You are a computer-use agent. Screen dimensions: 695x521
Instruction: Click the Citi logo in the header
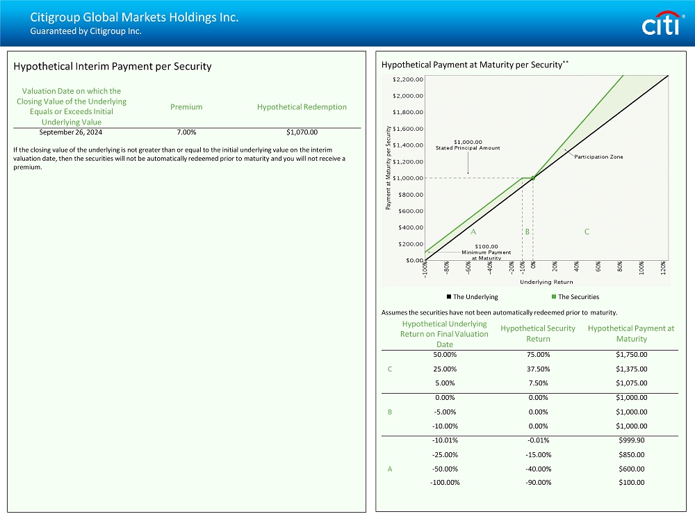661,24
